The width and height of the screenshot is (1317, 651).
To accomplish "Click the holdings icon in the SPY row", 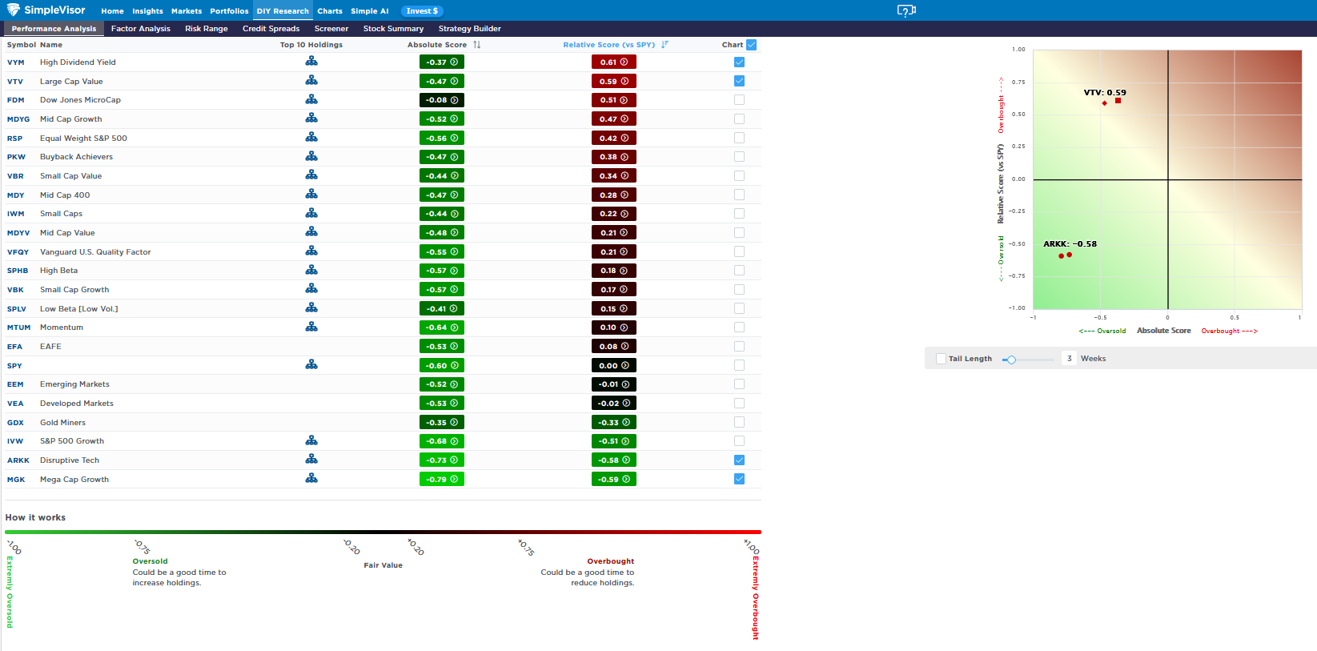I will point(311,365).
